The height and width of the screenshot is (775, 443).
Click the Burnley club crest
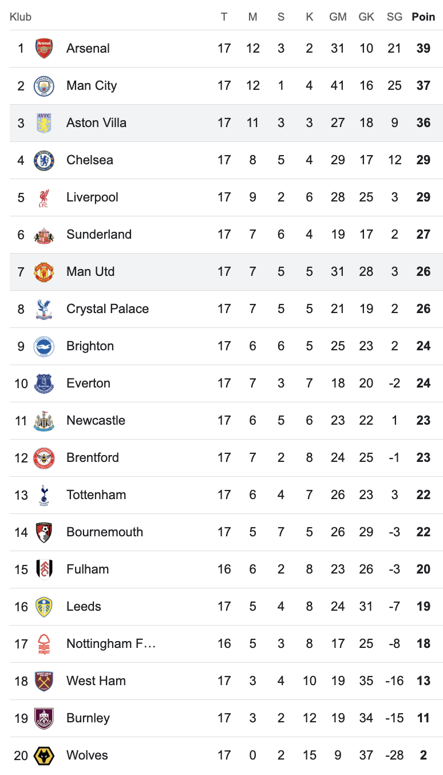pyautogui.click(x=44, y=718)
